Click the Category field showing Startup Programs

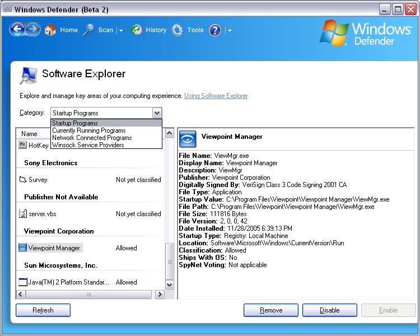click(102, 113)
